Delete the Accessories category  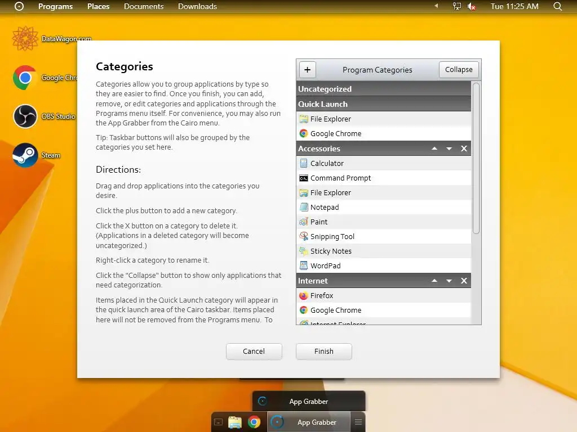tap(464, 148)
